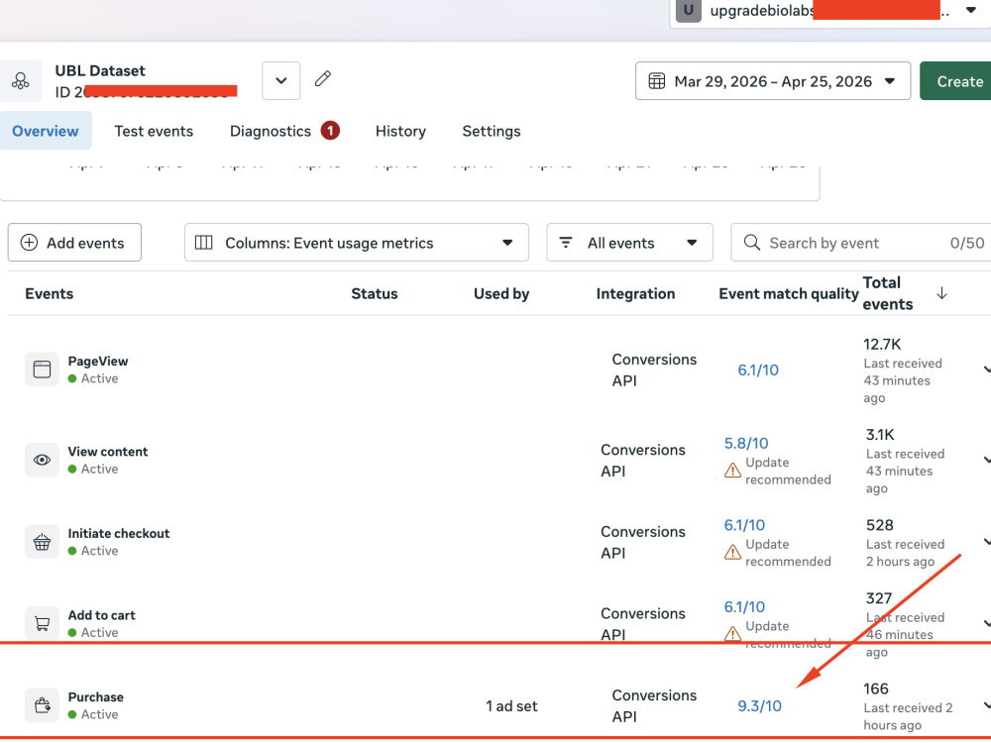Screen dimensions: 991x743
Task: Click the UBL Dataset icon
Action: 20,81
